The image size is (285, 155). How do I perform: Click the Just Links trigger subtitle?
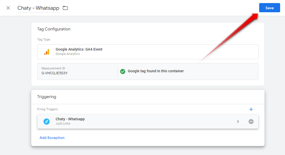(x=63, y=124)
